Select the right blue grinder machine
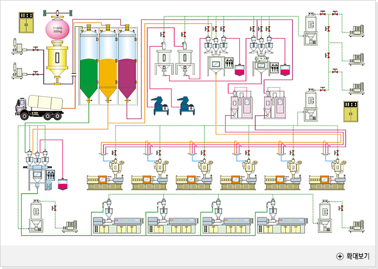Image resolution: width=378 pixels, height=269 pixels. pyautogui.click(x=186, y=105)
